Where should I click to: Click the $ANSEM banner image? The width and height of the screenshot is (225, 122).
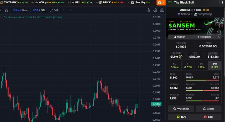pos(195,26)
